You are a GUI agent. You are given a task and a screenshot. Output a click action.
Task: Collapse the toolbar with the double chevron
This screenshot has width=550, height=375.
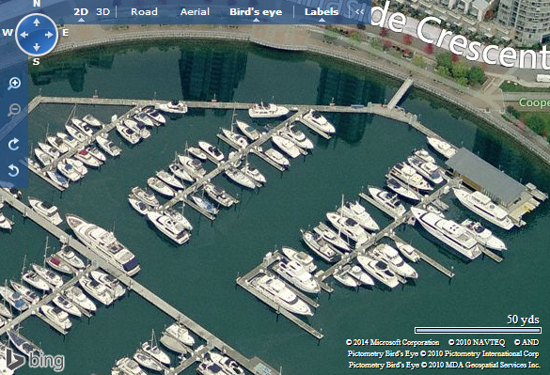point(359,12)
